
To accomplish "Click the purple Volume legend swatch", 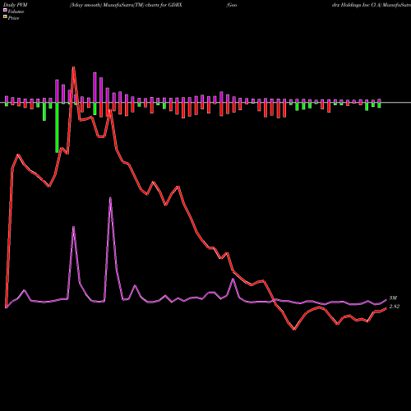I will point(5,10).
